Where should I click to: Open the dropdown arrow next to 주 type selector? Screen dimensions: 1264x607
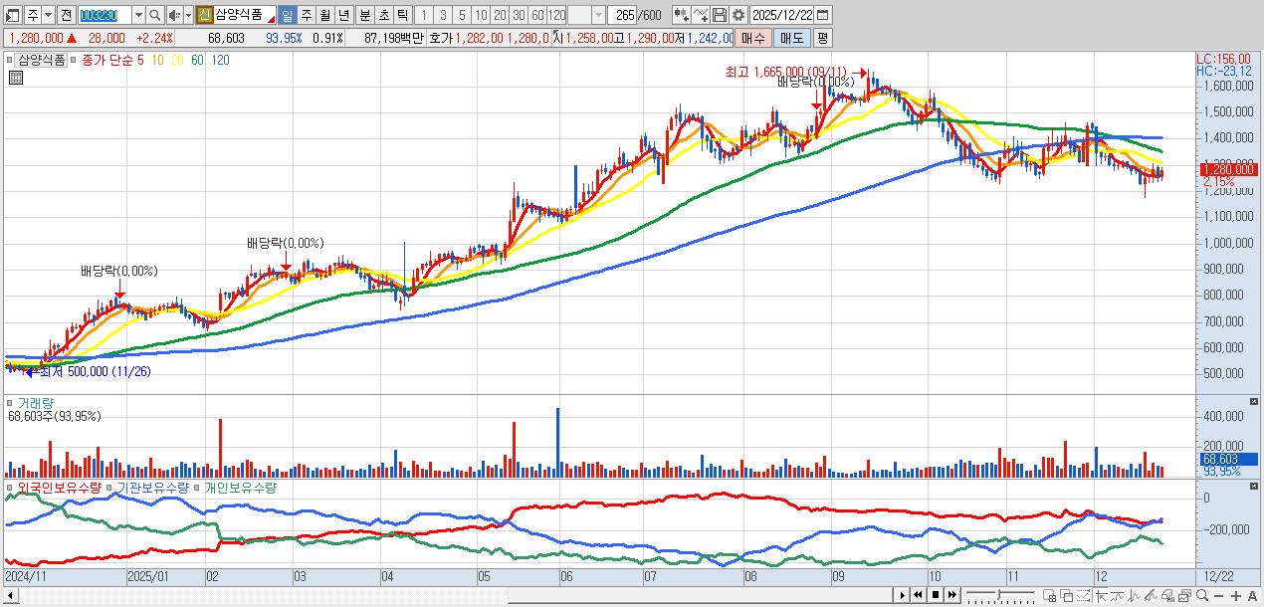pyautogui.click(x=48, y=15)
